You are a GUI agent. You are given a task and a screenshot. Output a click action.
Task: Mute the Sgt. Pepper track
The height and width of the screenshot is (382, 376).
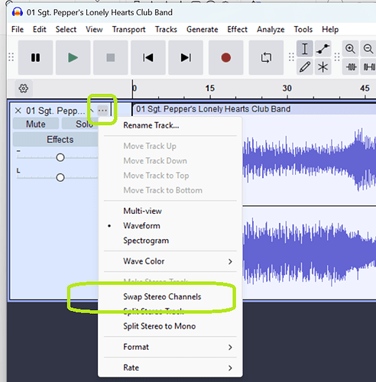click(x=36, y=125)
